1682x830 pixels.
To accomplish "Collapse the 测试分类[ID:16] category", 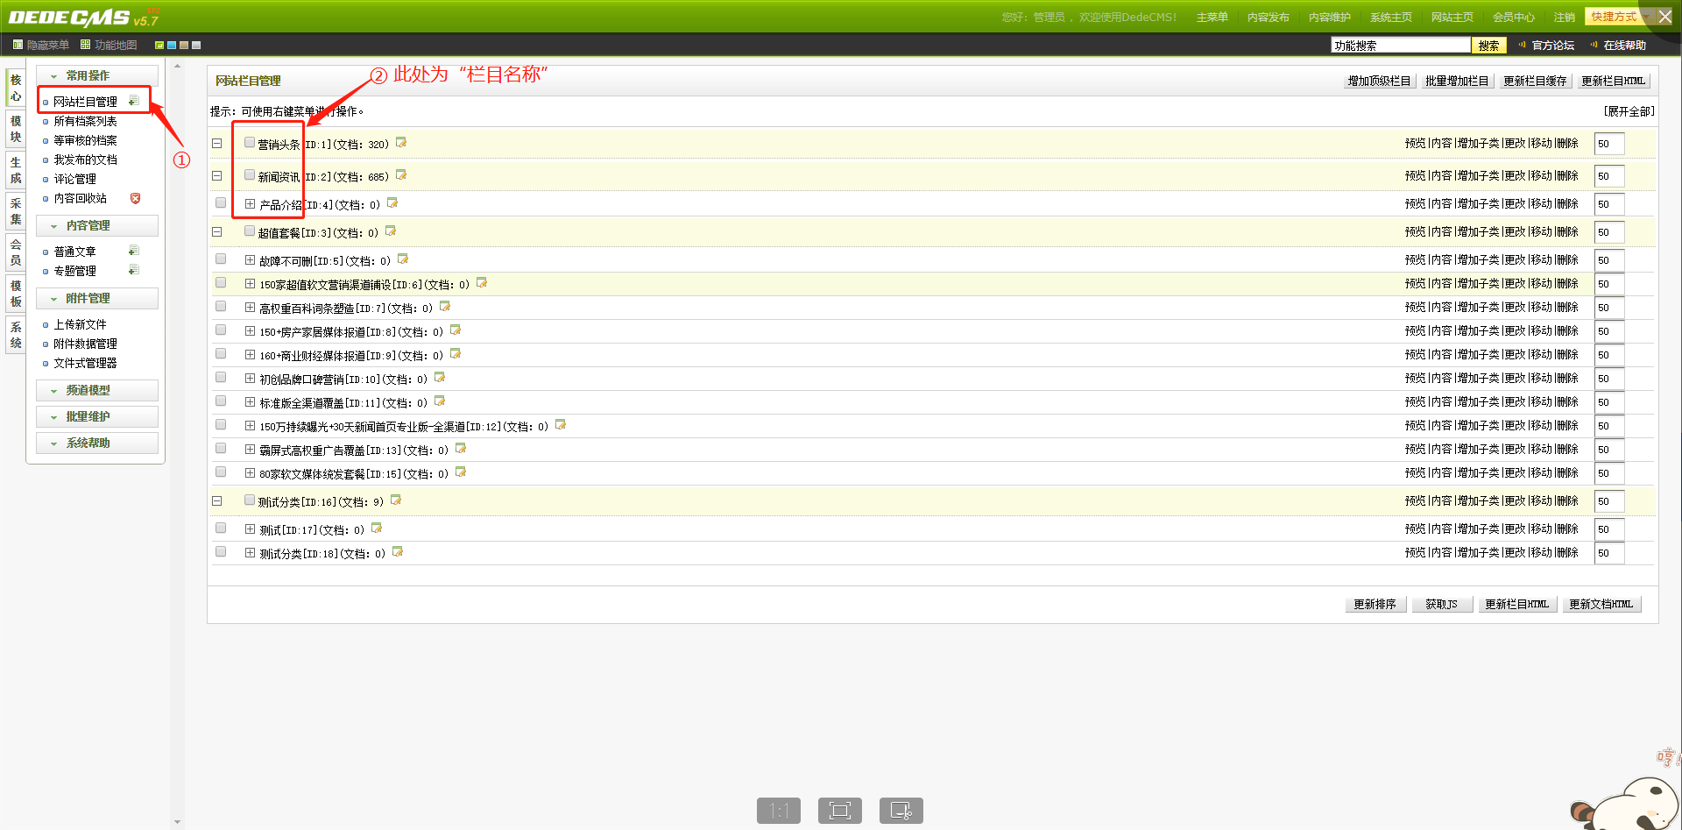I will click(x=217, y=501).
